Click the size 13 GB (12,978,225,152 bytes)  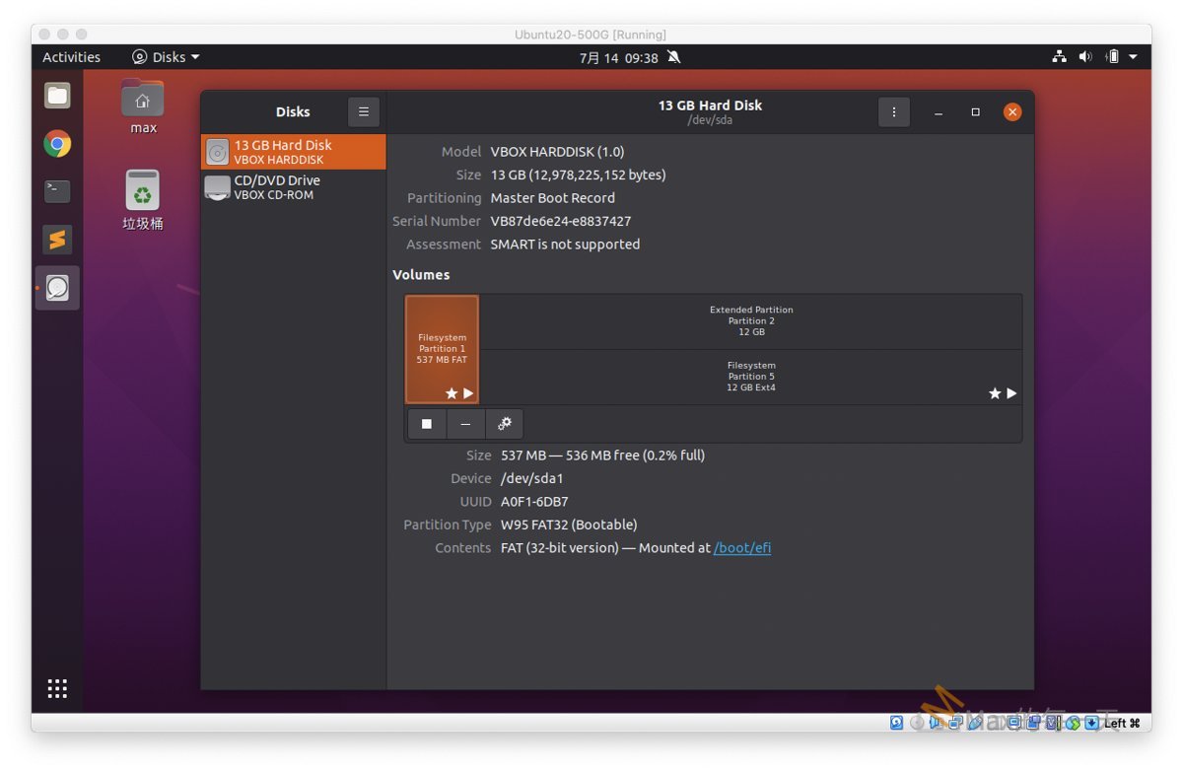coord(579,175)
